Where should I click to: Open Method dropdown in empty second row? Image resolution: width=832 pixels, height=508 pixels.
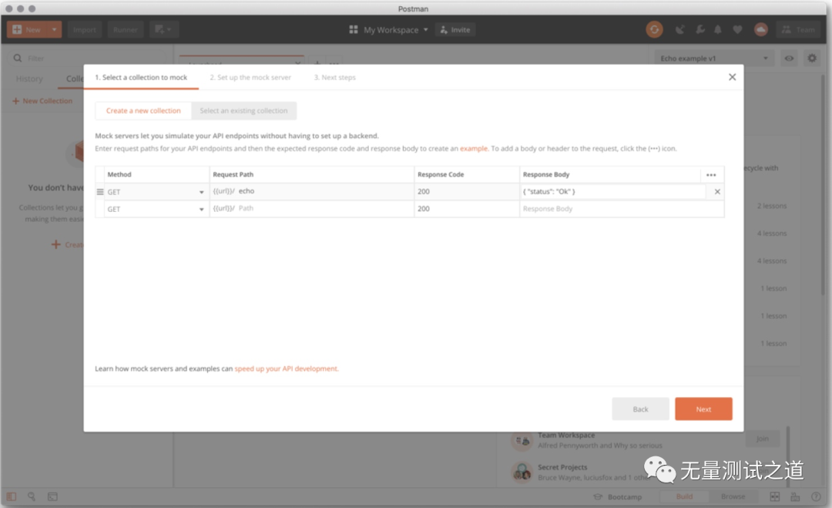(156, 209)
